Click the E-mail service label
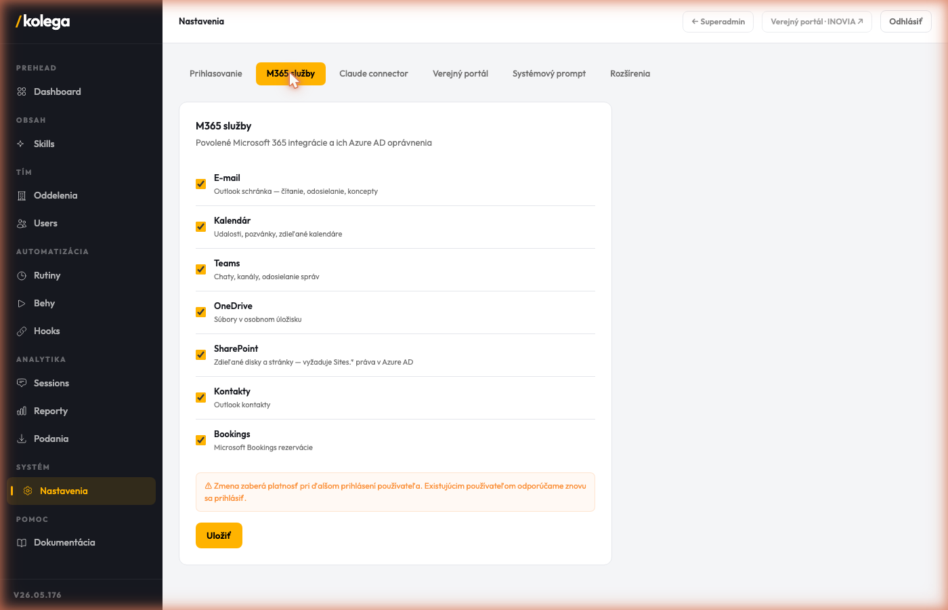The height and width of the screenshot is (610, 948). 227,178
